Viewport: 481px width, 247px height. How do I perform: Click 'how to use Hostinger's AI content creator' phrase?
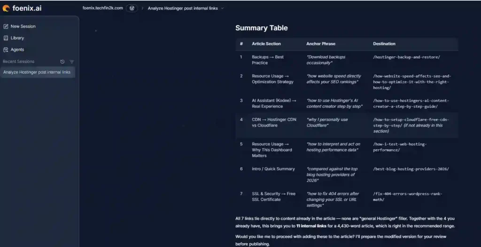334,103
